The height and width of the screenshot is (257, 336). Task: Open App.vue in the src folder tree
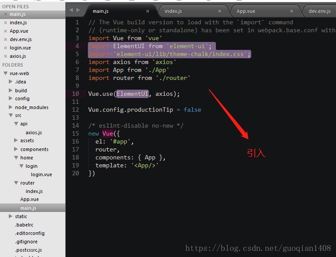[30, 199]
